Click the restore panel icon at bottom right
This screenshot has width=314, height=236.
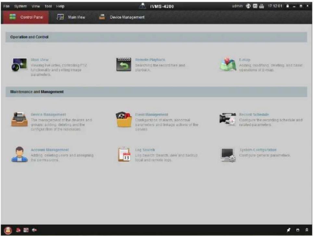298,230
